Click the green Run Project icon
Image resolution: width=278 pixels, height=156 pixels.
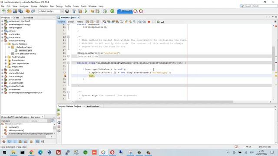(86, 11)
